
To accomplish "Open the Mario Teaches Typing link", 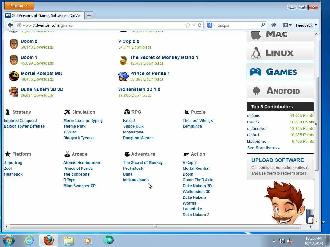I will 83,121.
